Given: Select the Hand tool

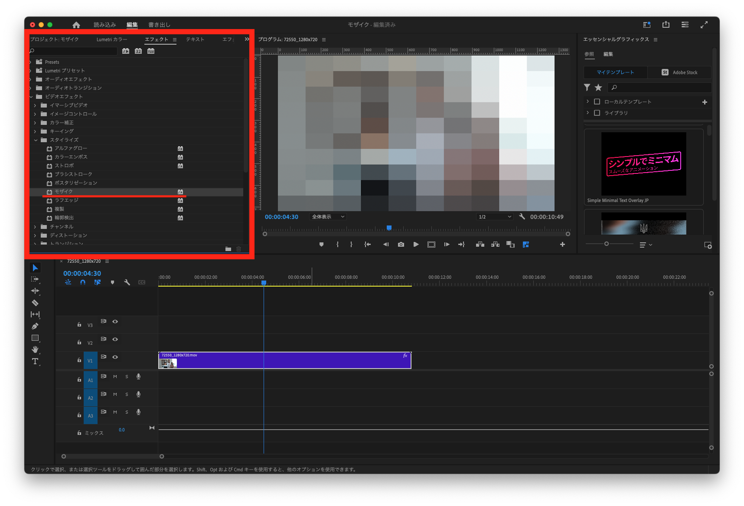Looking at the screenshot, I should point(35,349).
